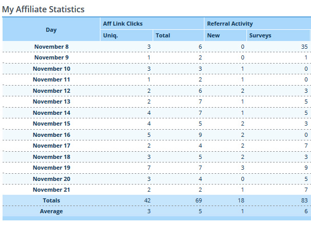
Task: Click the November 14 row label
Action: tap(51, 113)
